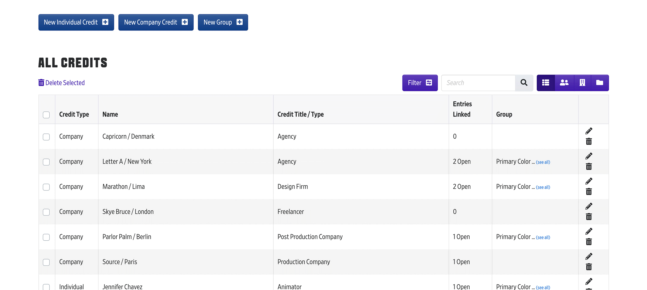Switch to the individuals (people) view
This screenshot has width=647, height=290.
[564, 83]
